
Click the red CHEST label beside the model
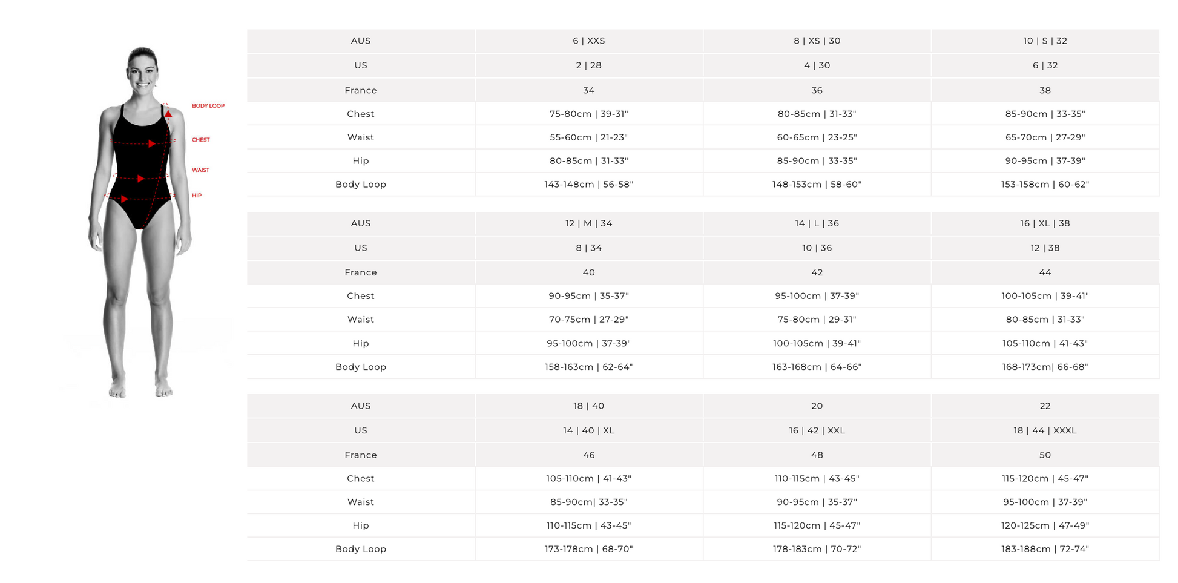coord(200,140)
